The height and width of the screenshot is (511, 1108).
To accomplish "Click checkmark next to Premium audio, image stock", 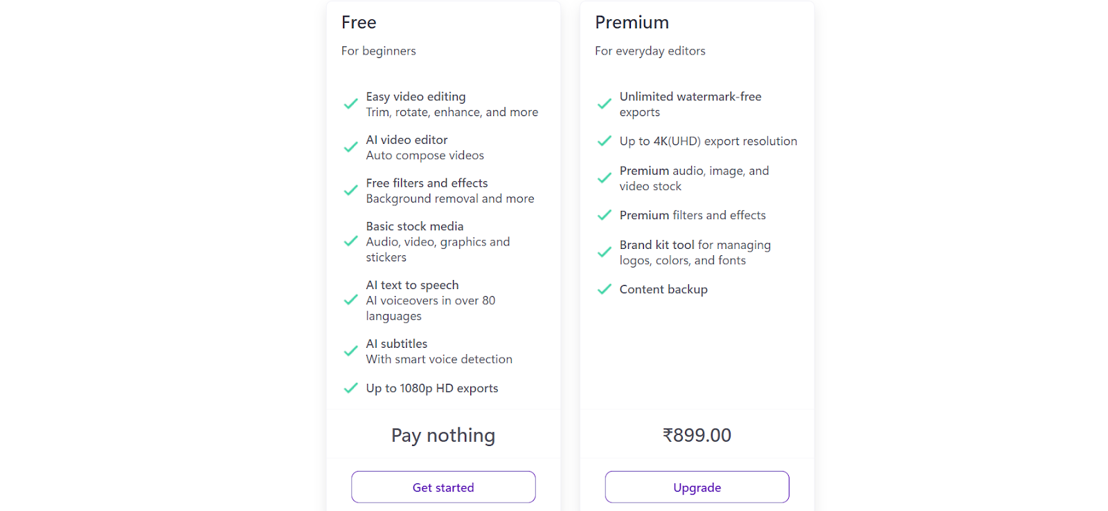I will click(605, 178).
